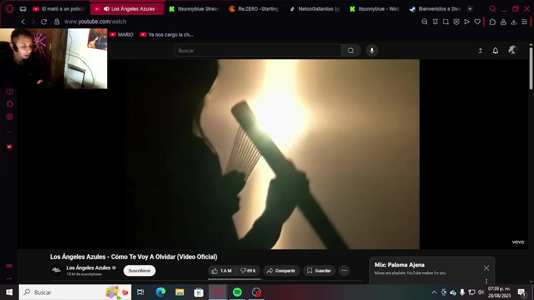Screen dimensions: 534x300
Task: Open settings gear in the sidebar
Action: tap(10, 117)
